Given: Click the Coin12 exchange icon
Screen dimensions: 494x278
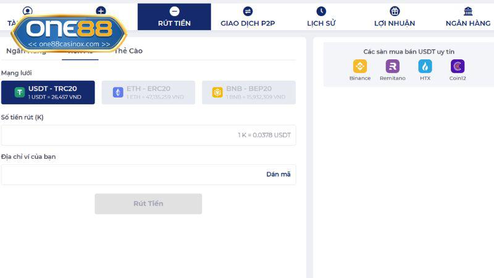Looking at the screenshot, I should point(458,67).
